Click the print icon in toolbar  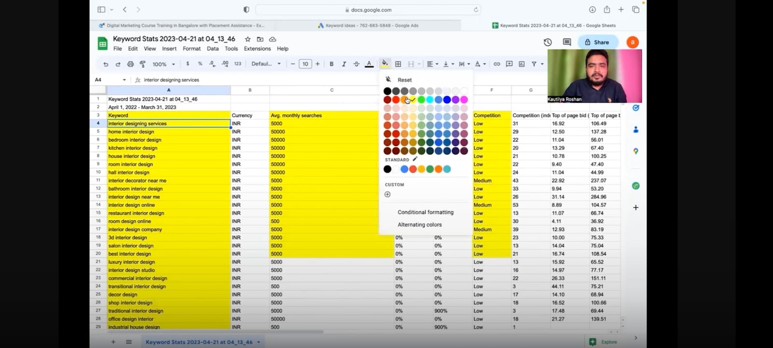click(x=130, y=64)
